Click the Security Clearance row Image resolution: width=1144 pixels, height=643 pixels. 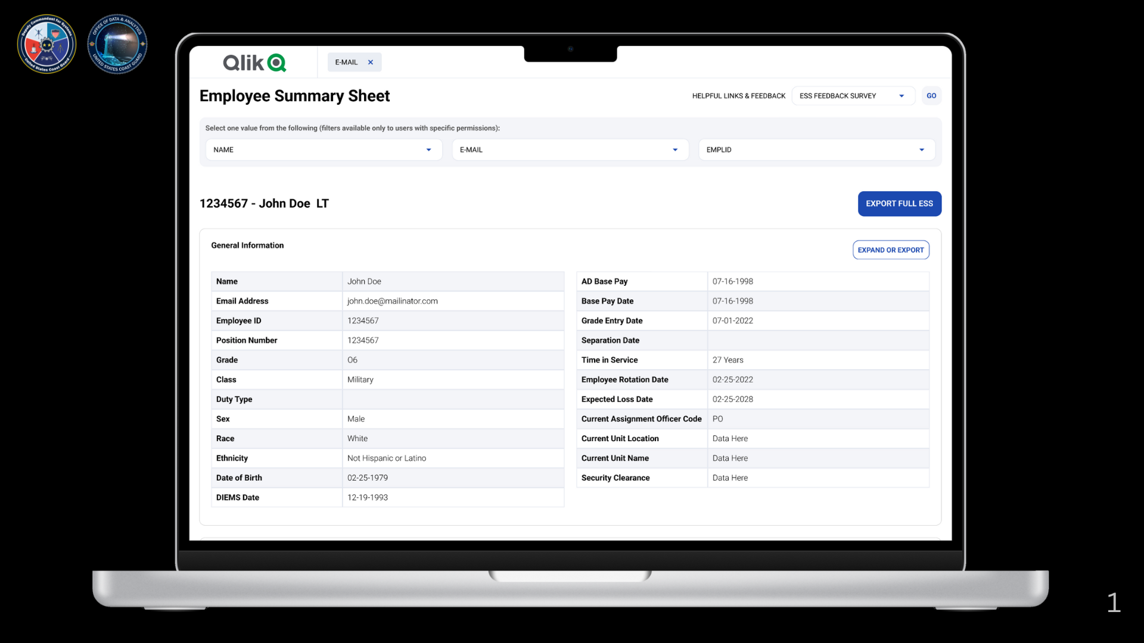pyautogui.click(x=615, y=477)
